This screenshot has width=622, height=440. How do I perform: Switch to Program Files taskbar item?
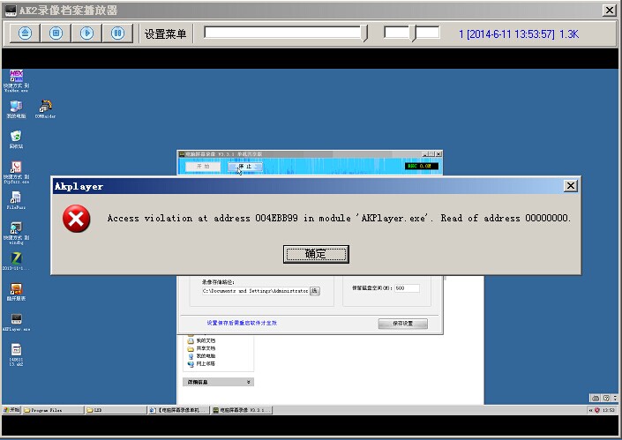click(53, 410)
